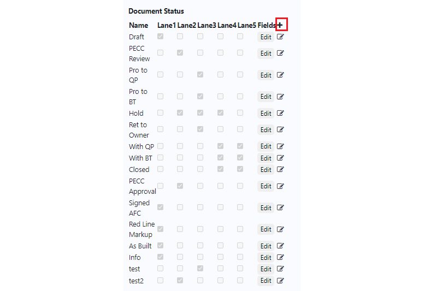Click pencil edit icon for As Built
Image resolution: width=424 pixels, height=291 pixels.
click(280, 246)
